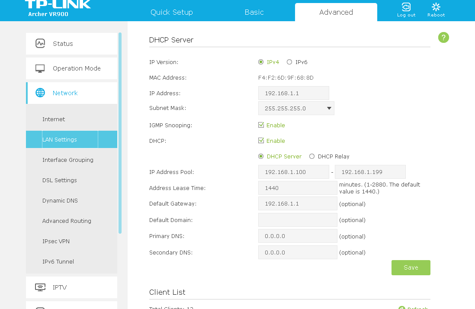The image size is (475, 309).
Task: Click the Save button
Action: pos(411,267)
